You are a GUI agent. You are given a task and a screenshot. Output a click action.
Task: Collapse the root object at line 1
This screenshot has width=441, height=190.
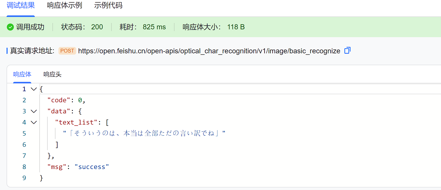34,89
